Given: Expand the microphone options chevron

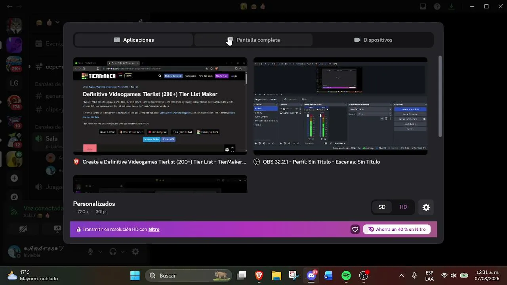Looking at the screenshot, I should [x=100, y=251].
